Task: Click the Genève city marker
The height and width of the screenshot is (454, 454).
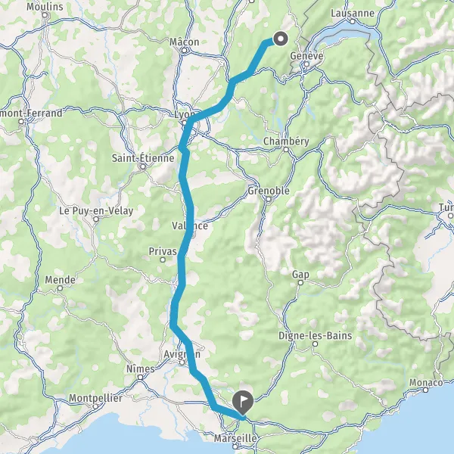Action: coord(306,64)
